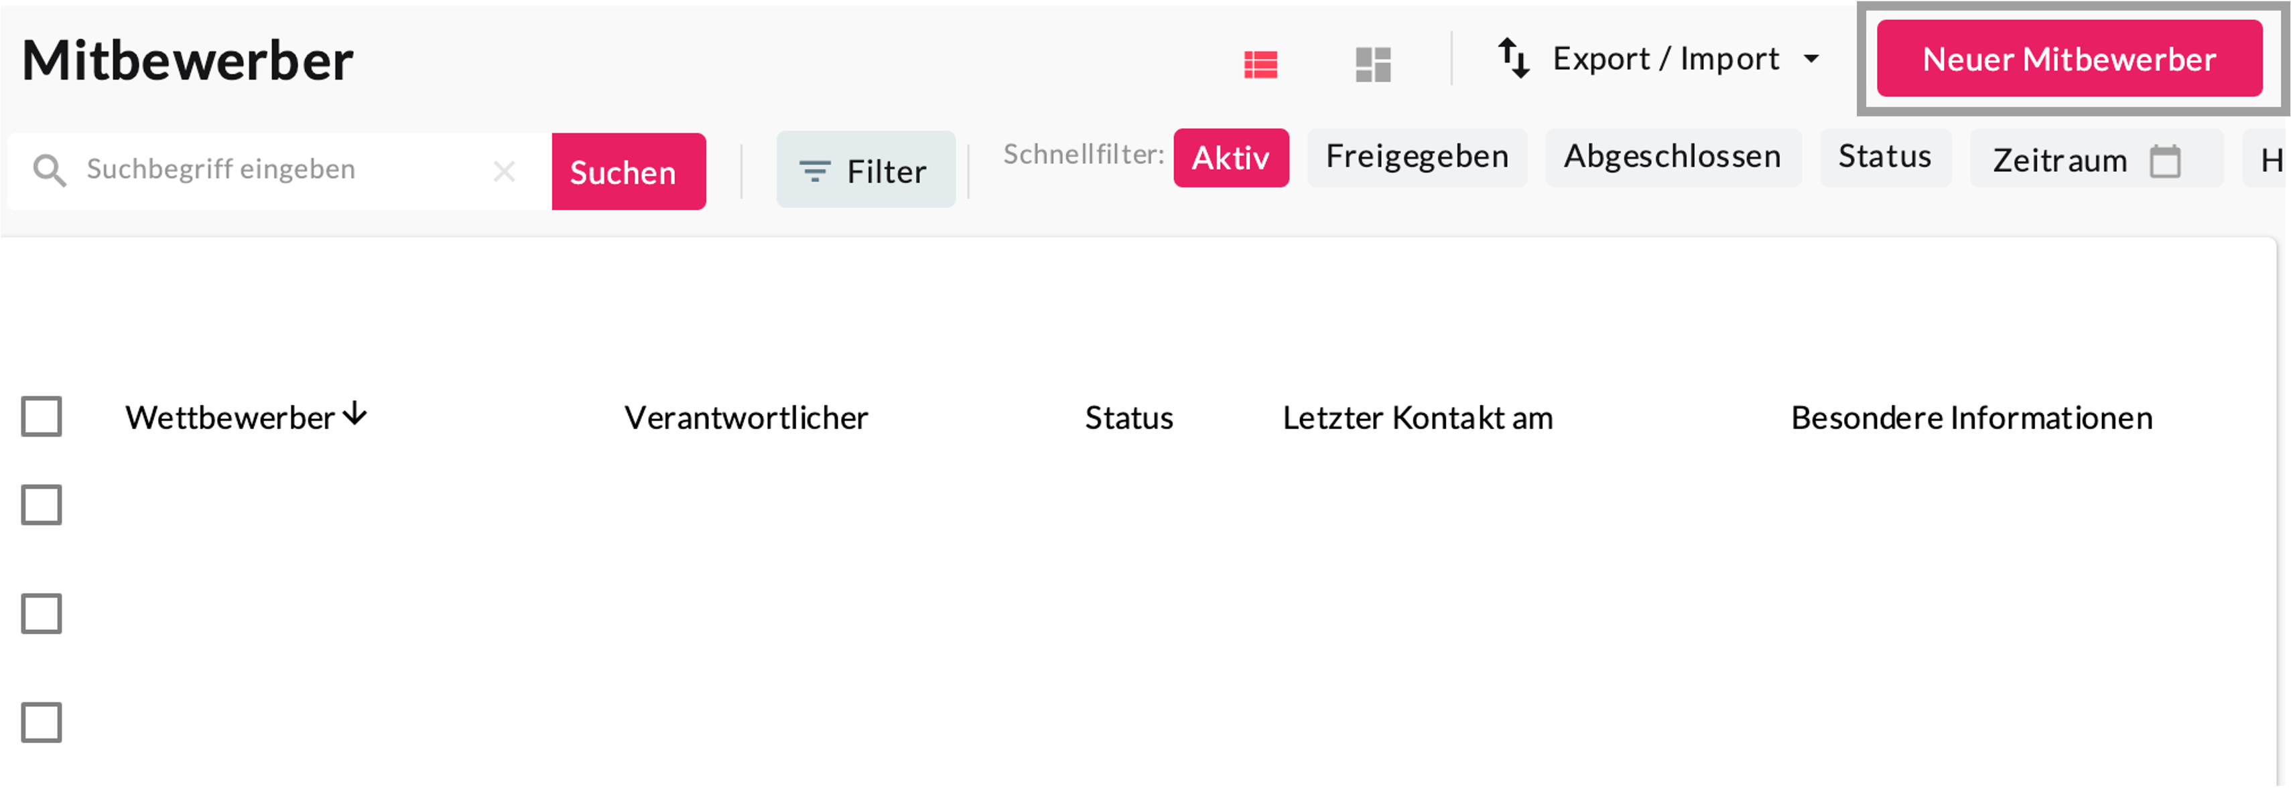
Task: Click the search magnifier icon
Action: (x=50, y=169)
